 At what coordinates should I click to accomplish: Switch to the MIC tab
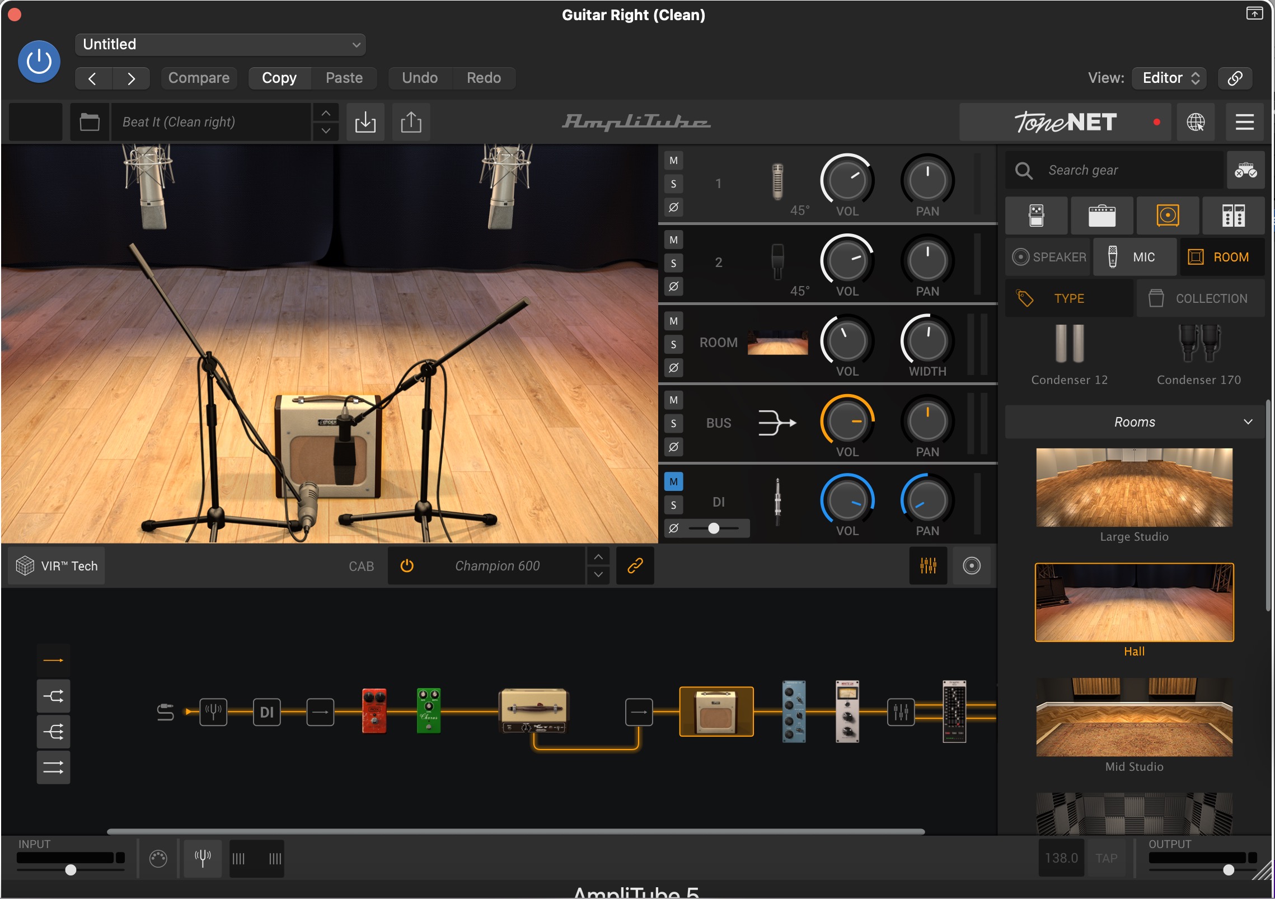[1135, 257]
